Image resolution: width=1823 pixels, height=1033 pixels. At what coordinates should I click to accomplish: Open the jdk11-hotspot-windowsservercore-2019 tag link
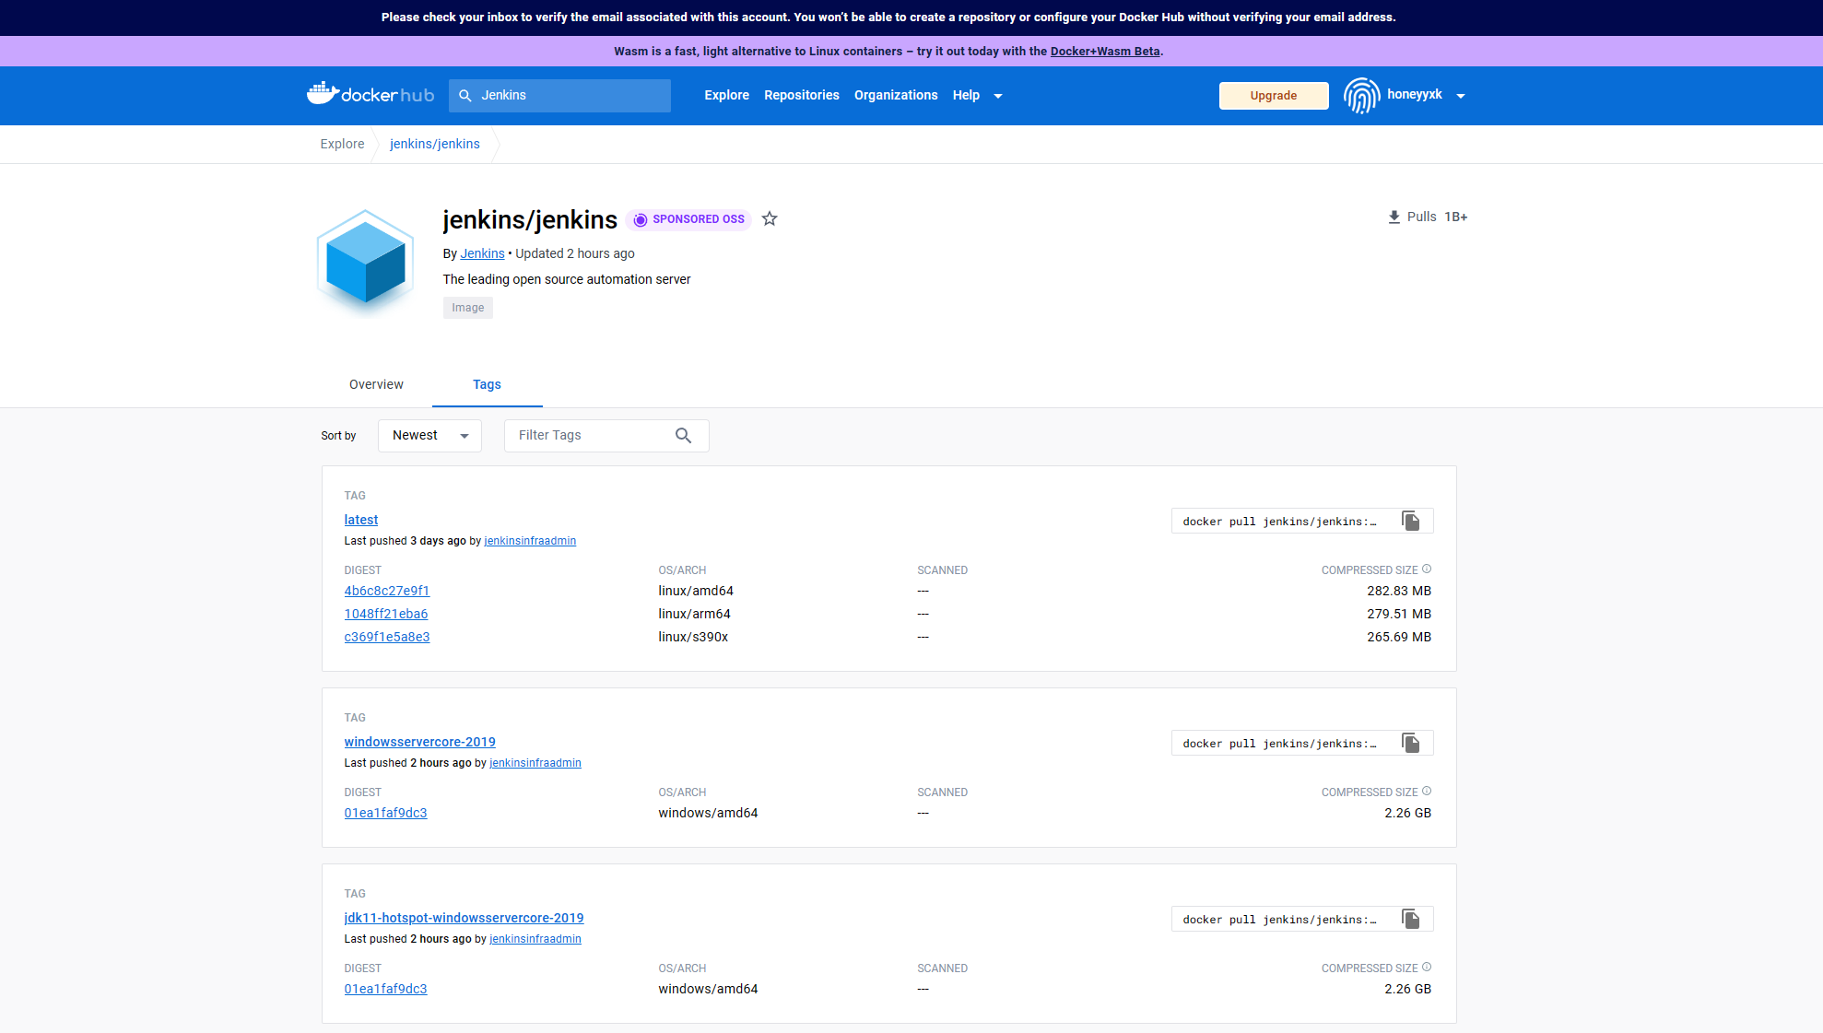coord(464,918)
